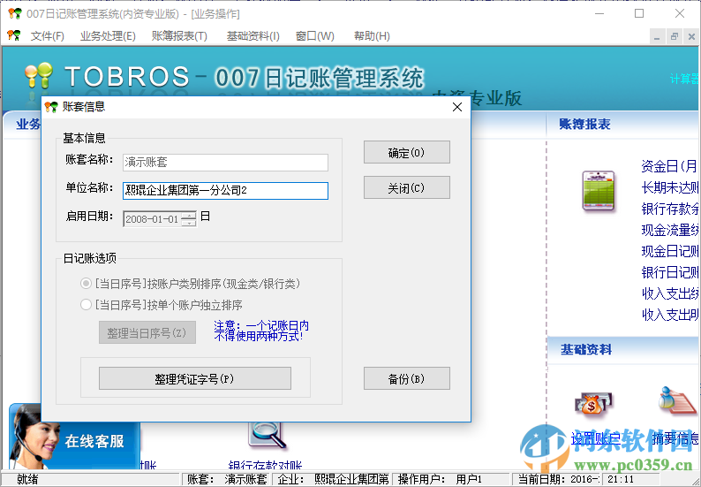Open the first 收入支出 report link
701x487 pixels.
click(x=669, y=293)
